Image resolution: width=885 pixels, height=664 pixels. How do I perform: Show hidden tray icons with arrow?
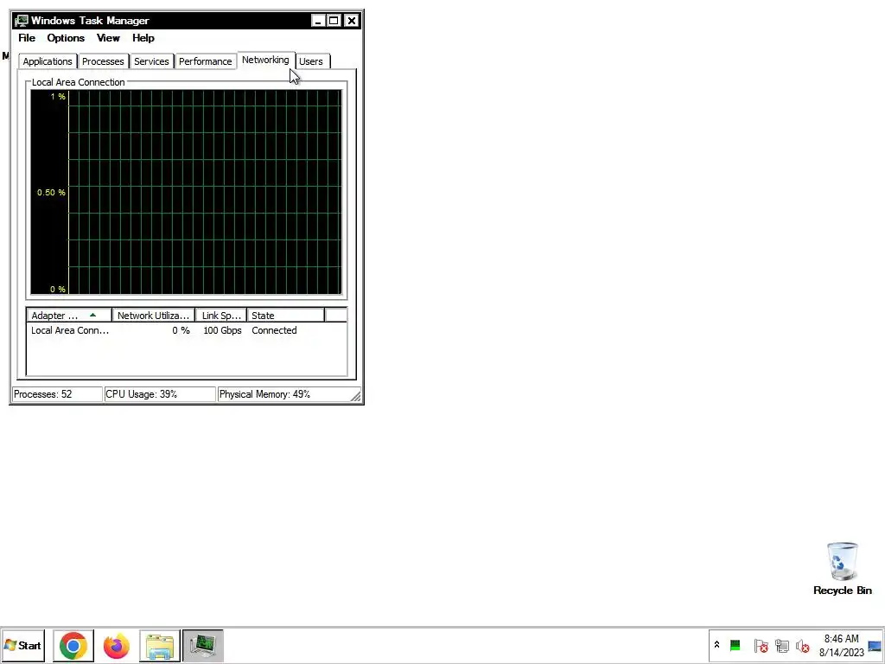[x=716, y=645]
